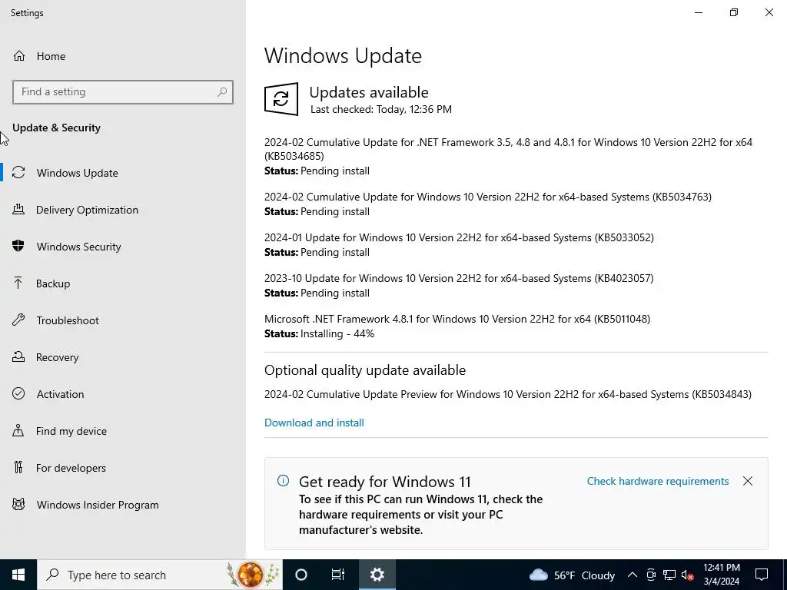Click the Home house icon
This screenshot has height=590, width=787.
19,55
